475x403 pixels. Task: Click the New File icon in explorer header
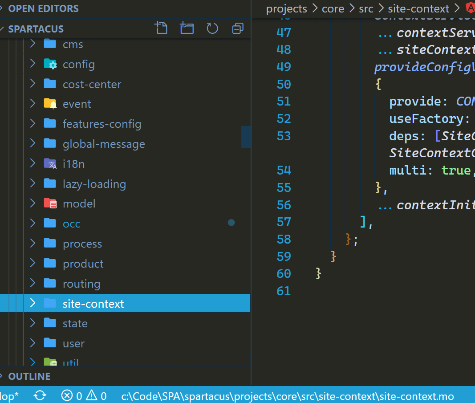[x=161, y=28]
